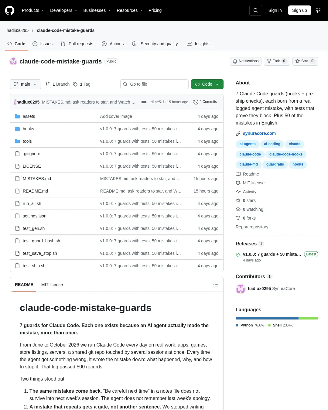Open hadiux0295 owner breadcrumb
Image resolution: width=328 pixels, height=410 pixels.
pos(18,30)
